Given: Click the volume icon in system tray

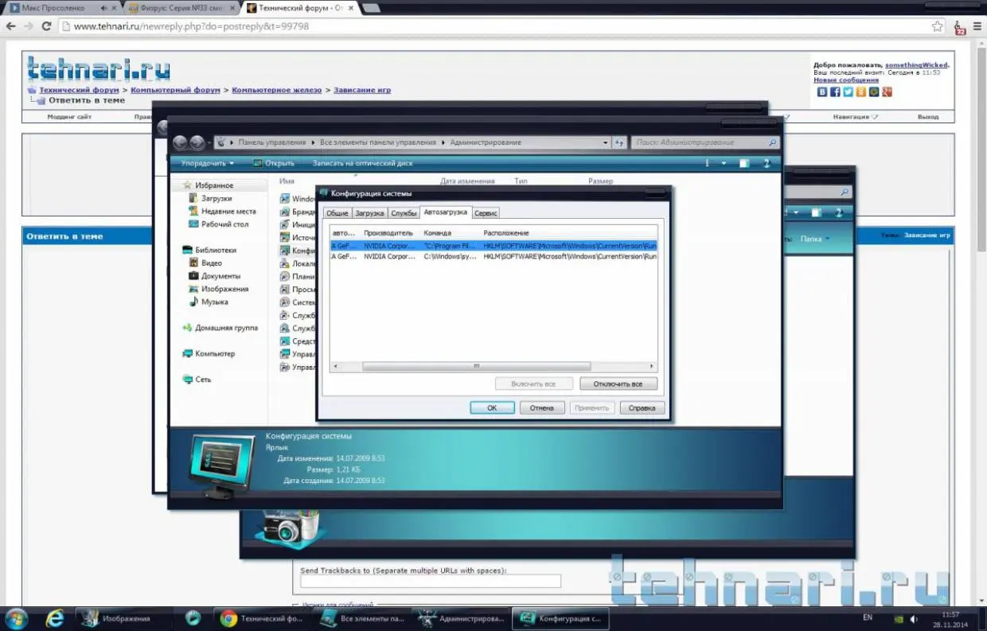Looking at the screenshot, I should (913, 618).
